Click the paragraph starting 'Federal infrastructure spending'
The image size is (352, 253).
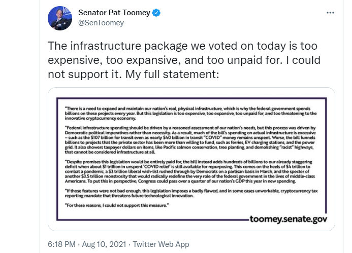point(190,140)
